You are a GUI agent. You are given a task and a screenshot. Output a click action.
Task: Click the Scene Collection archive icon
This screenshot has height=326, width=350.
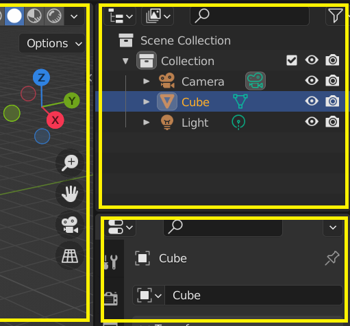click(x=126, y=40)
